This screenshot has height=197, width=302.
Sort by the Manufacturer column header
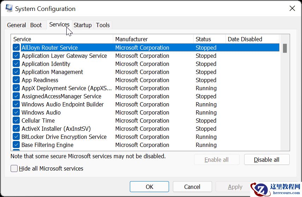[153, 39]
